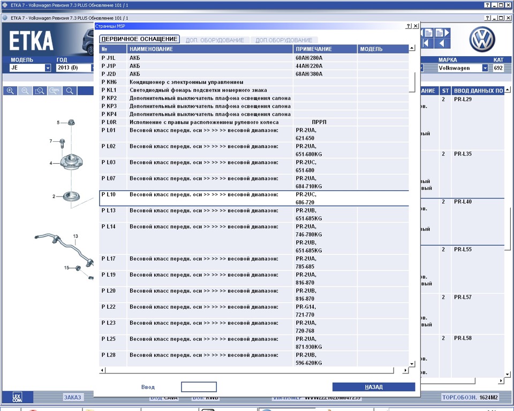Click part callout number 13 in diagram
Viewport: 514px width, 411px height.
(x=75, y=236)
